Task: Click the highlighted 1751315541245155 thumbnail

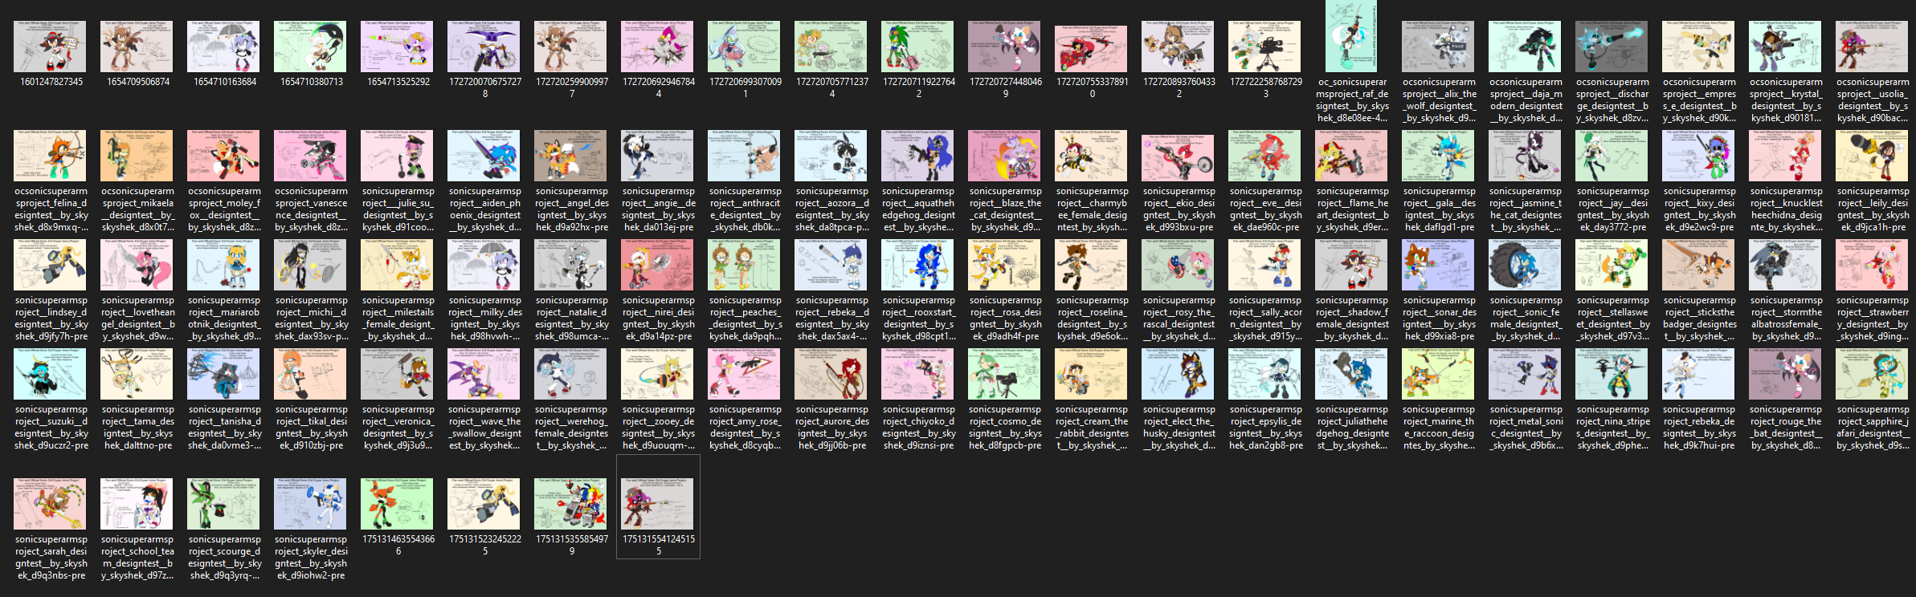Action: point(659,504)
